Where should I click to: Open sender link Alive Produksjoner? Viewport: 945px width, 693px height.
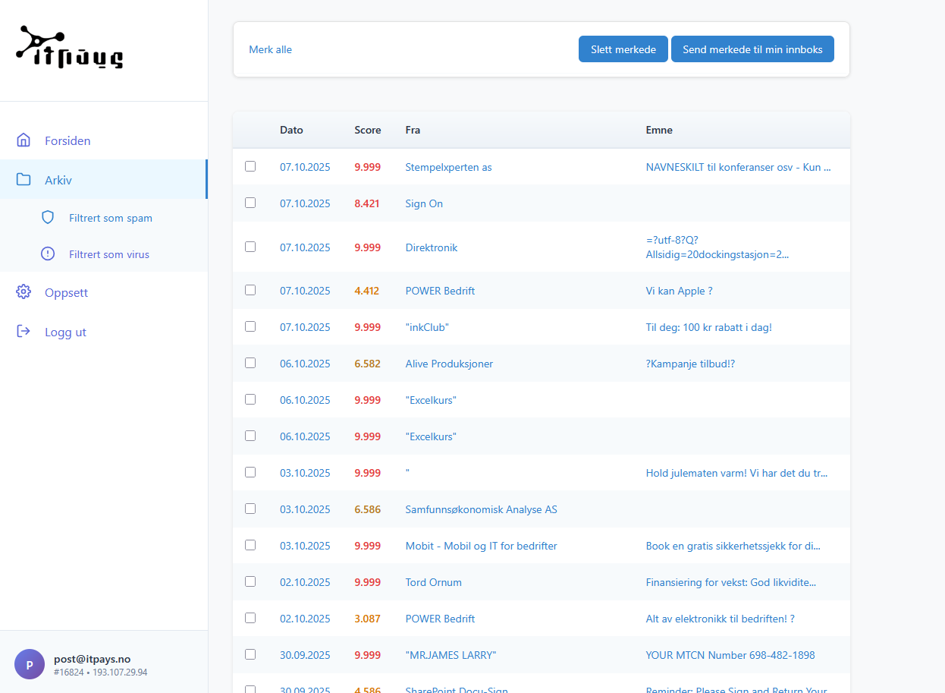coord(449,364)
